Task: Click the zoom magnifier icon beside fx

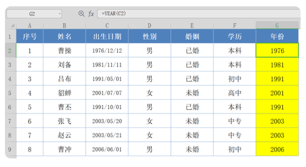Action: pos(82,14)
